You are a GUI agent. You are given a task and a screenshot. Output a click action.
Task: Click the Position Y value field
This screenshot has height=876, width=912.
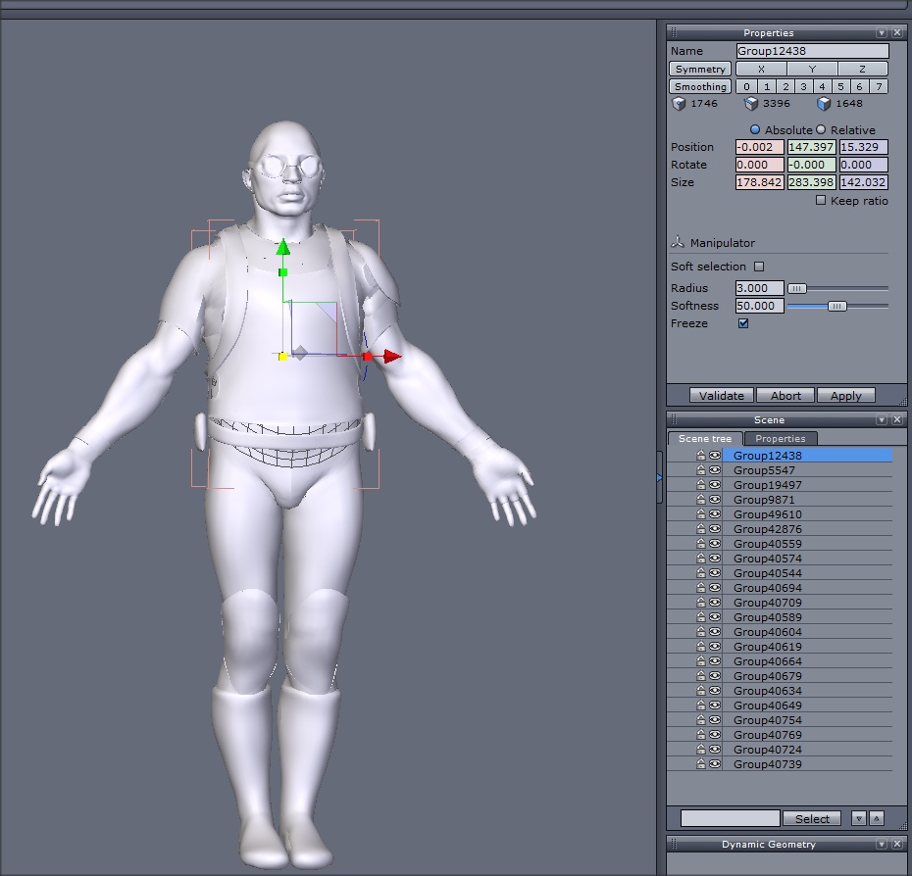coord(811,147)
